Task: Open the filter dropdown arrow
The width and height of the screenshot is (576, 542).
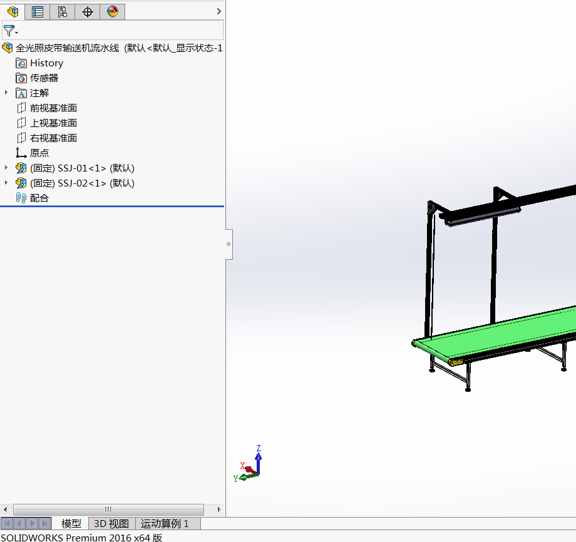Action: pyautogui.click(x=16, y=33)
